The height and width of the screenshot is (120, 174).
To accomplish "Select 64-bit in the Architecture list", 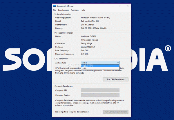I will click(100, 66).
